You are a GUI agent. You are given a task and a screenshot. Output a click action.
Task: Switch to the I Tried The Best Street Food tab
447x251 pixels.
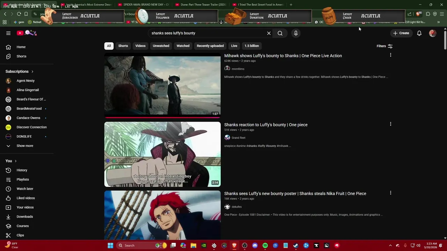coord(258,5)
